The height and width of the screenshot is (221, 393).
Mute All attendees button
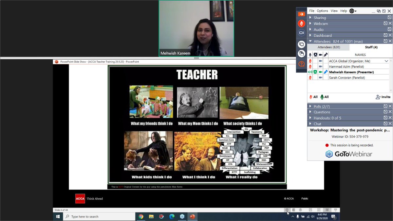coord(313,97)
